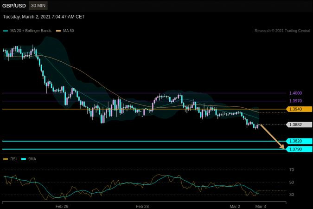Click the 9MA legend label

click(32, 159)
